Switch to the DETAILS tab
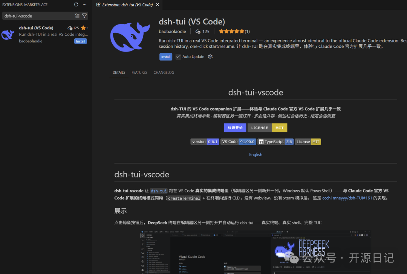Screen dimensions: 407x274 119,73
